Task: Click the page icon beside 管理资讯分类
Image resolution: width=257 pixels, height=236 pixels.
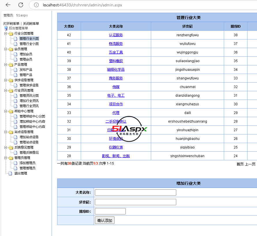Action: coord(16,96)
